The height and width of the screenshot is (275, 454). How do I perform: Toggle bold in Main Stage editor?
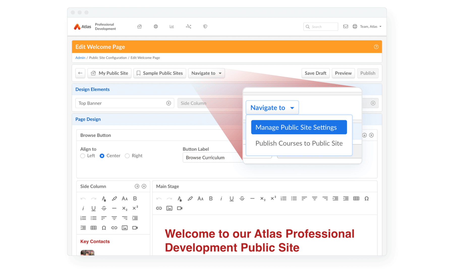[211, 199]
